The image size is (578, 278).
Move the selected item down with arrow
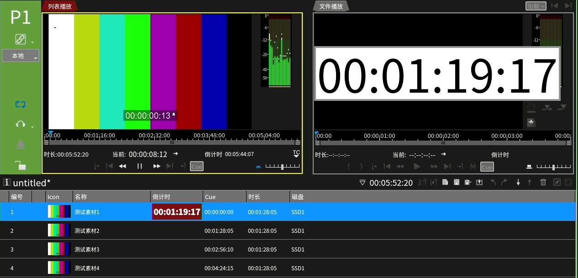click(x=518, y=183)
